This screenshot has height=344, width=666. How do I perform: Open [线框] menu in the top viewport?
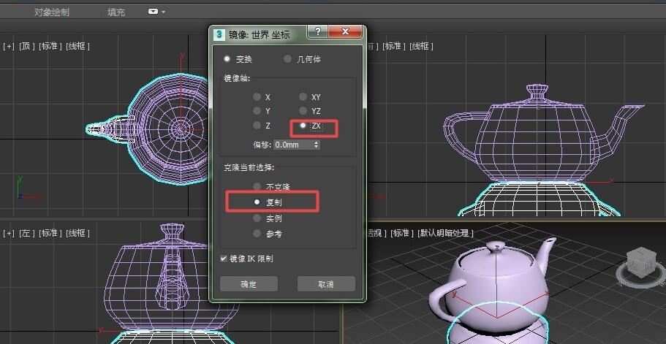[x=77, y=46]
